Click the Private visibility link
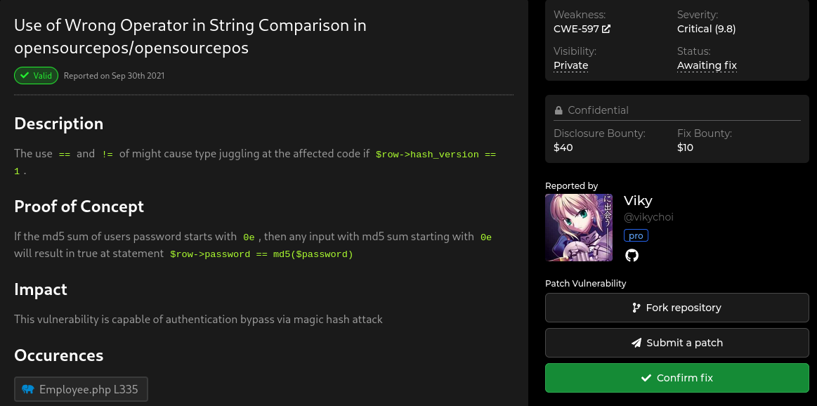The image size is (817, 406). click(570, 65)
